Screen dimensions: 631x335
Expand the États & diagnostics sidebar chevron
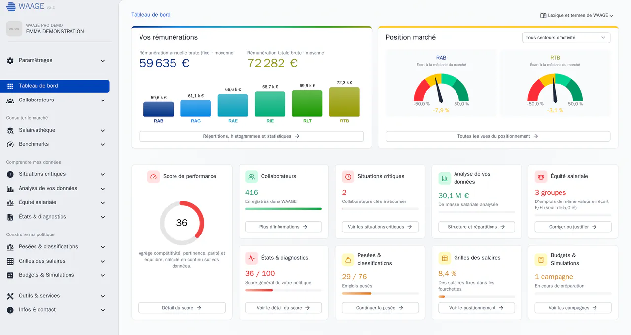point(103,217)
